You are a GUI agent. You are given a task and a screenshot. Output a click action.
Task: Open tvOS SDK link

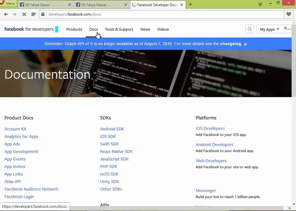109,174
